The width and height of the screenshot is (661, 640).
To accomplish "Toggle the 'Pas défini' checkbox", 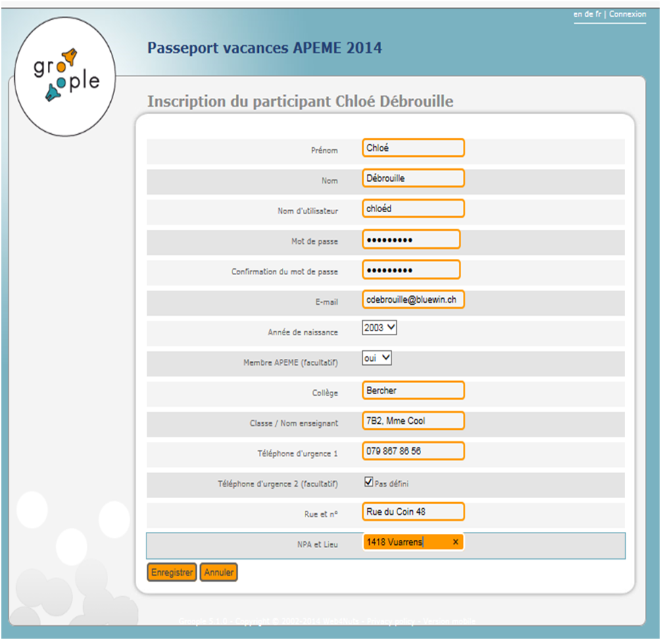I will (368, 481).
